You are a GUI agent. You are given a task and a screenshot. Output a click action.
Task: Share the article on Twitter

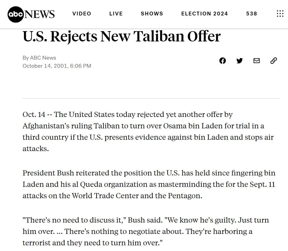tap(240, 61)
